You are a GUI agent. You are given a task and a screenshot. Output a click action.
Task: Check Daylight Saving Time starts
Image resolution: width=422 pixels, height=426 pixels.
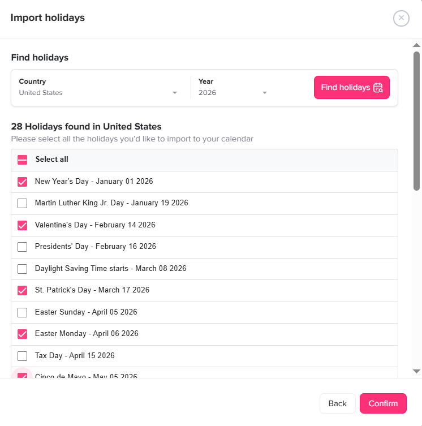click(x=23, y=269)
